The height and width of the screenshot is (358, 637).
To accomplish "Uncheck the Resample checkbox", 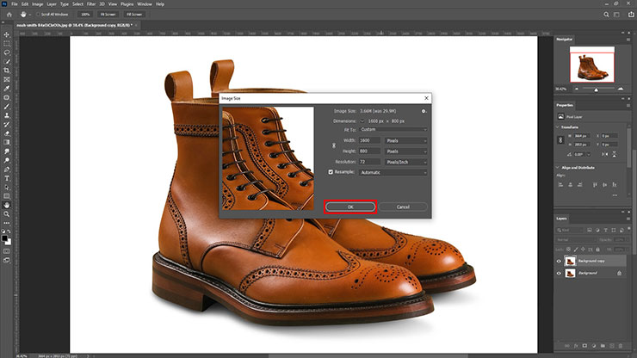I will [330, 172].
